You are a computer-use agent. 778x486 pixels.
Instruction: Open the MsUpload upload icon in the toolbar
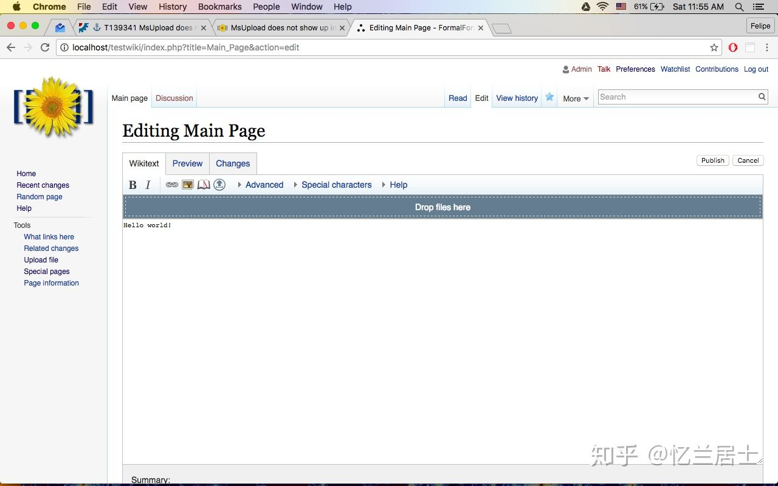click(219, 185)
